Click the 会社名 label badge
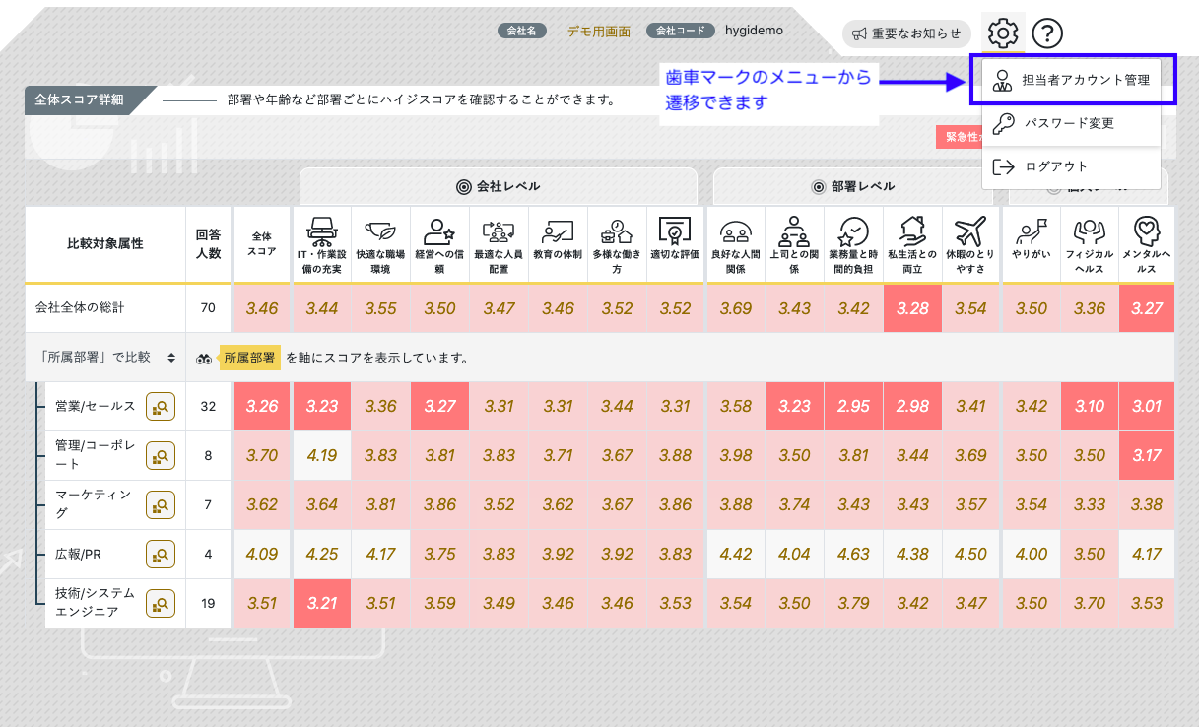This screenshot has width=1199, height=727. click(x=522, y=31)
